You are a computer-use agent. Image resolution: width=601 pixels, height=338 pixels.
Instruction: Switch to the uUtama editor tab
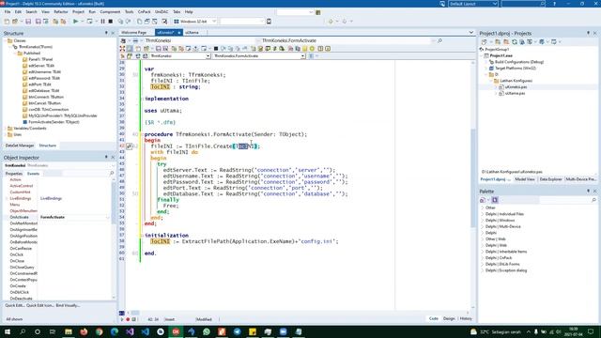(192, 33)
